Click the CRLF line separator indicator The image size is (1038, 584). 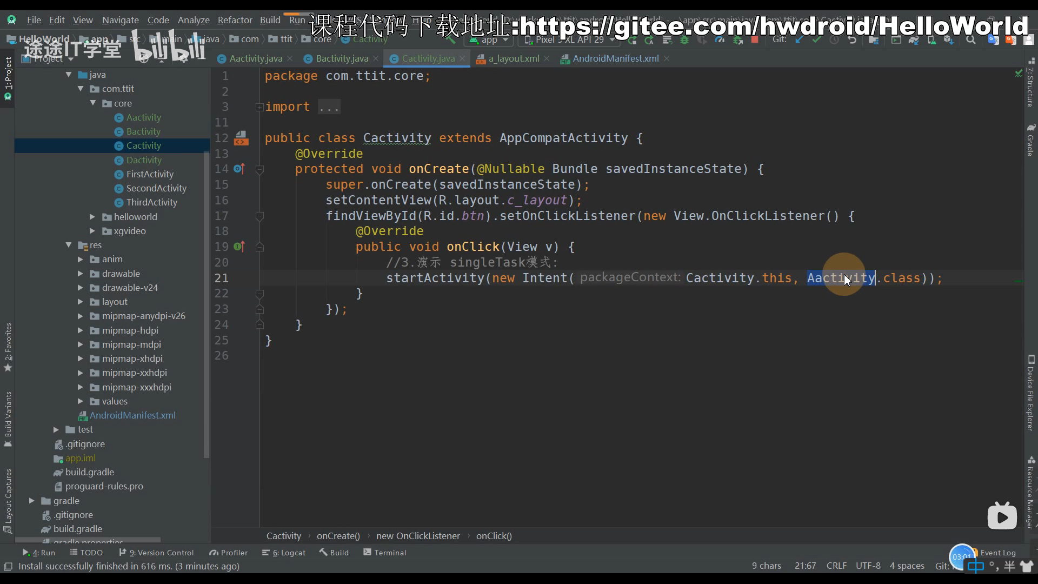coord(836,566)
